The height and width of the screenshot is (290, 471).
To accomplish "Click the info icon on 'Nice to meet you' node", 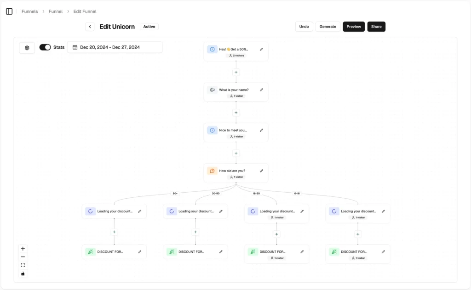I will coord(212,130).
